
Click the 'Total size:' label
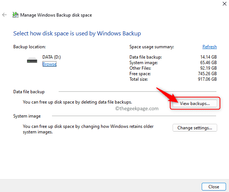pyautogui.click(x=139, y=79)
